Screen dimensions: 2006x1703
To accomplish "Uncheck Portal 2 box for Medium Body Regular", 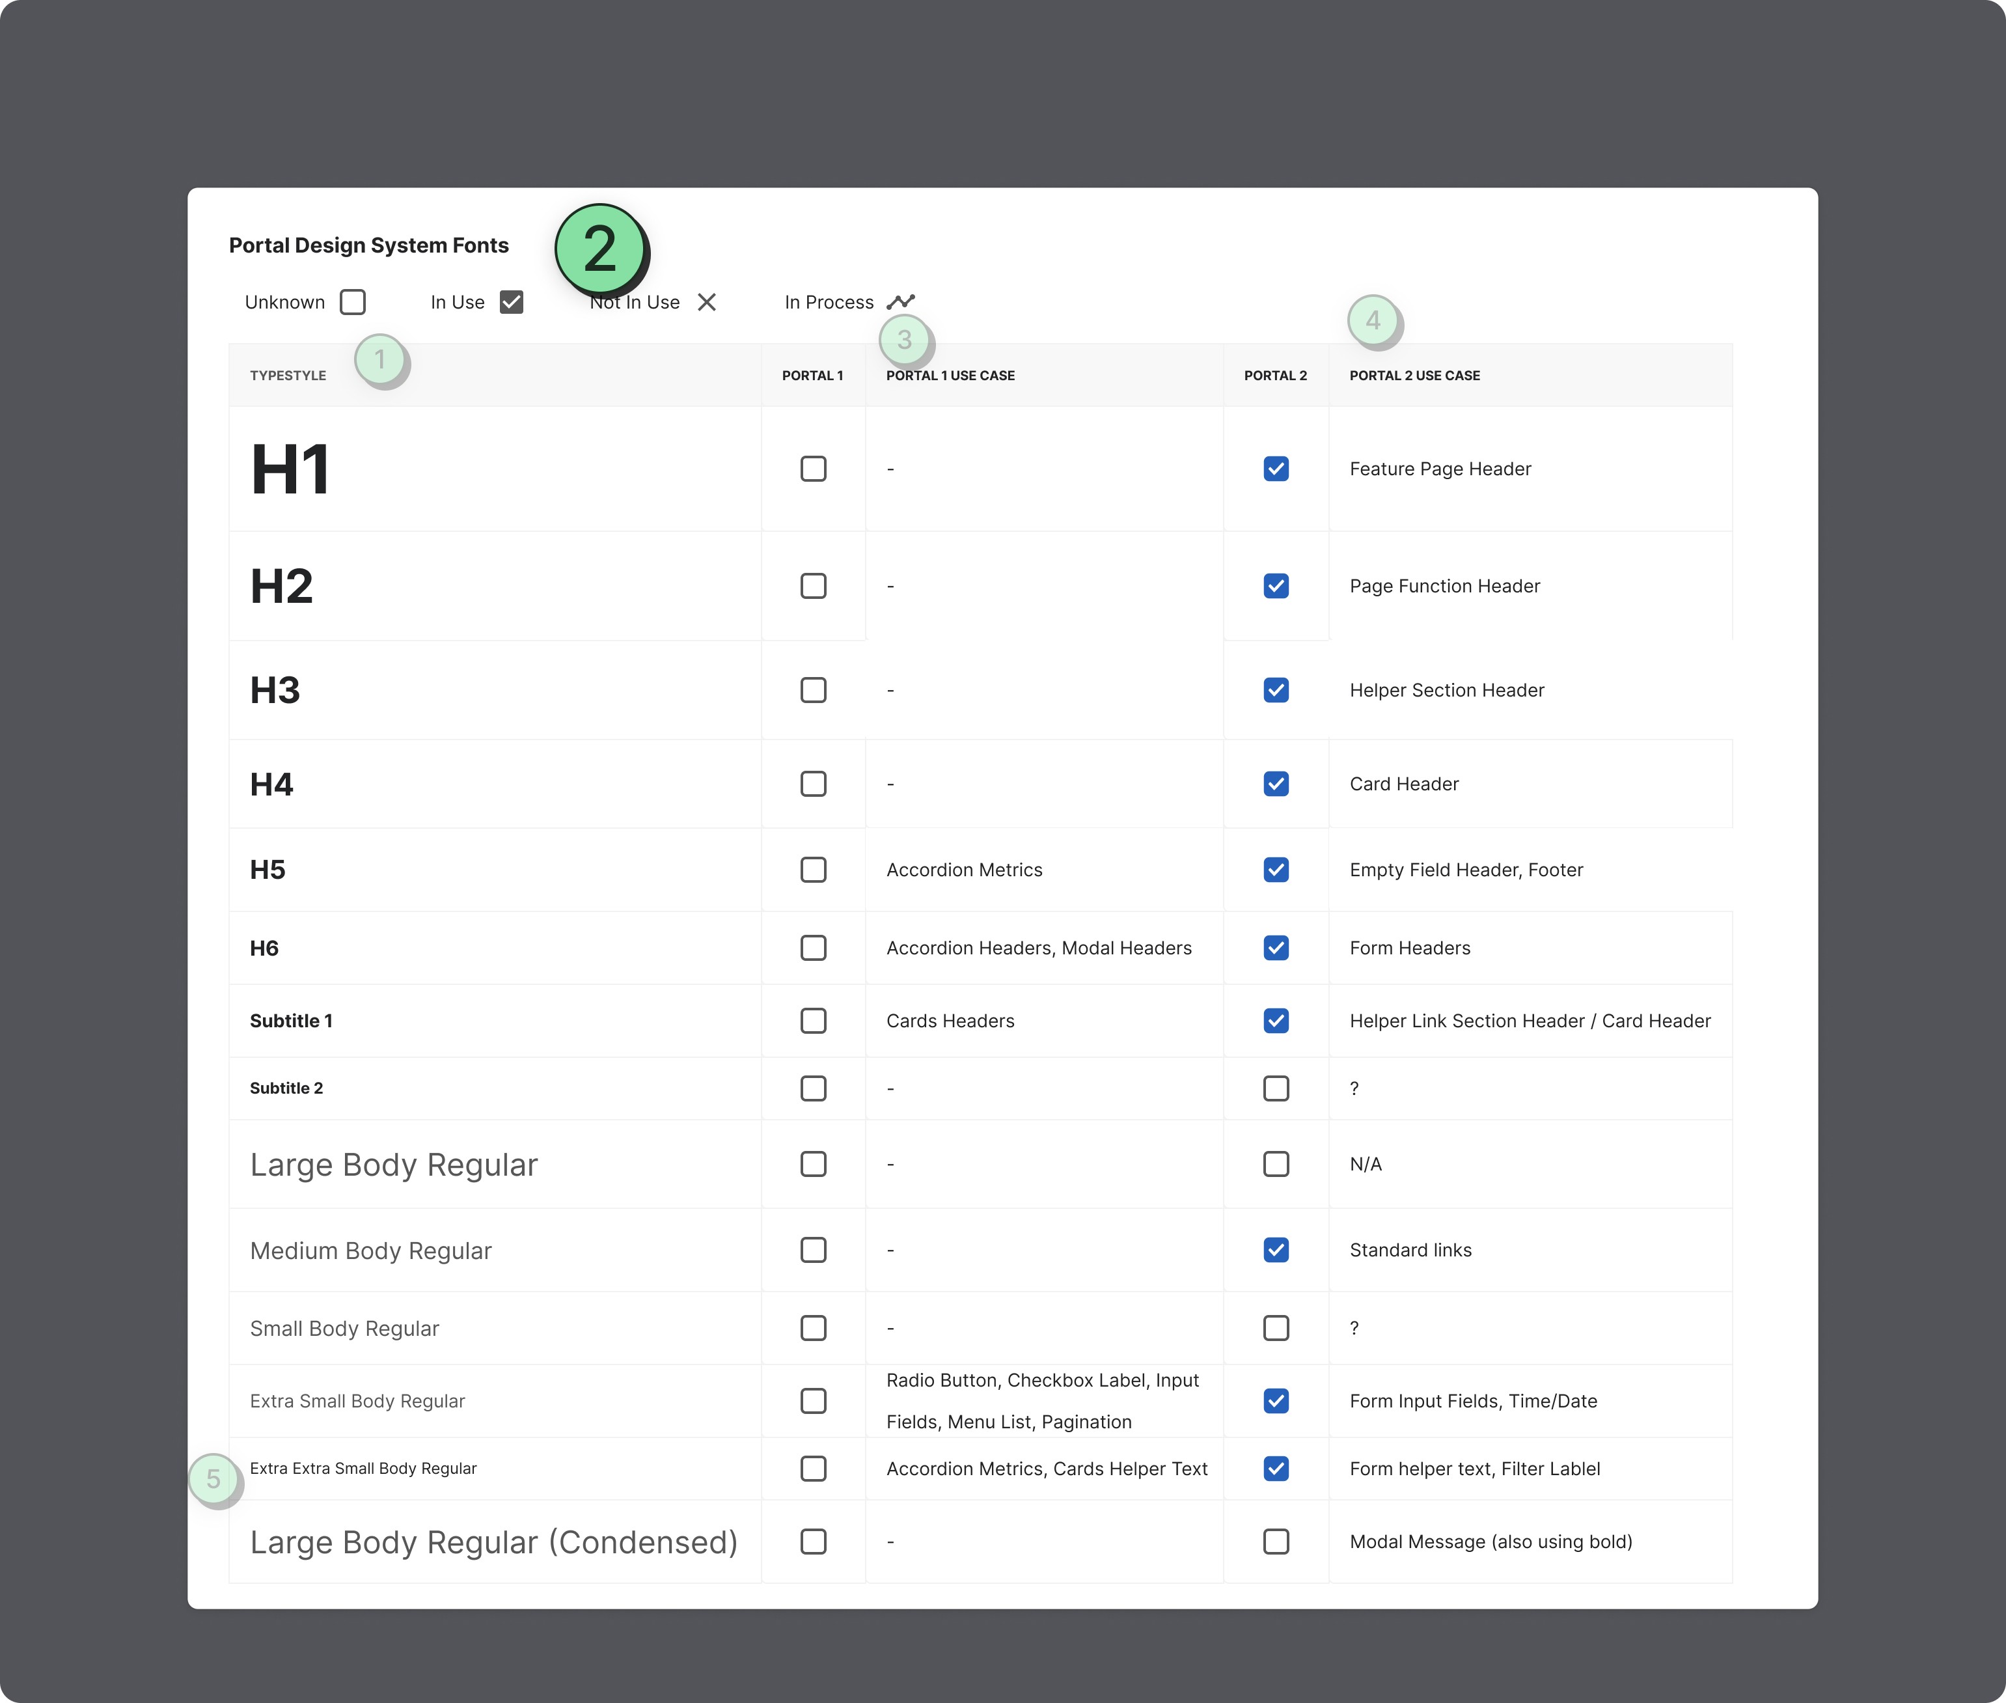I will pos(1275,1250).
